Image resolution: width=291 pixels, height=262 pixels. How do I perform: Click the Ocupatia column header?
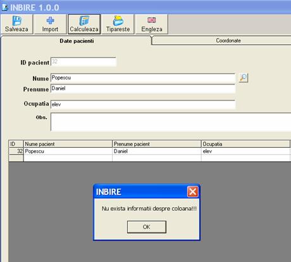click(245, 144)
